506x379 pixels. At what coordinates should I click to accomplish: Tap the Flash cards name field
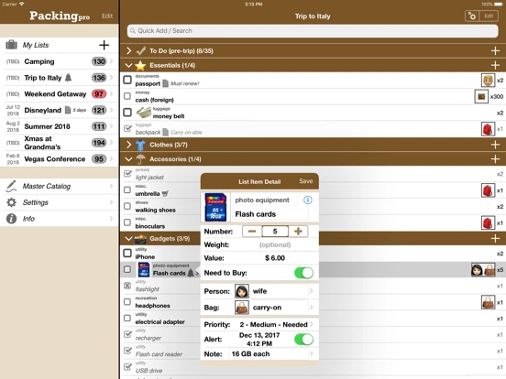(270, 214)
